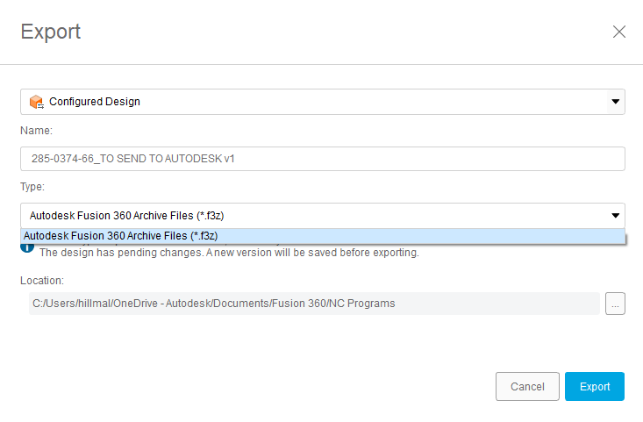Click the Location: label
643x422 pixels.
[x=42, y=281]
